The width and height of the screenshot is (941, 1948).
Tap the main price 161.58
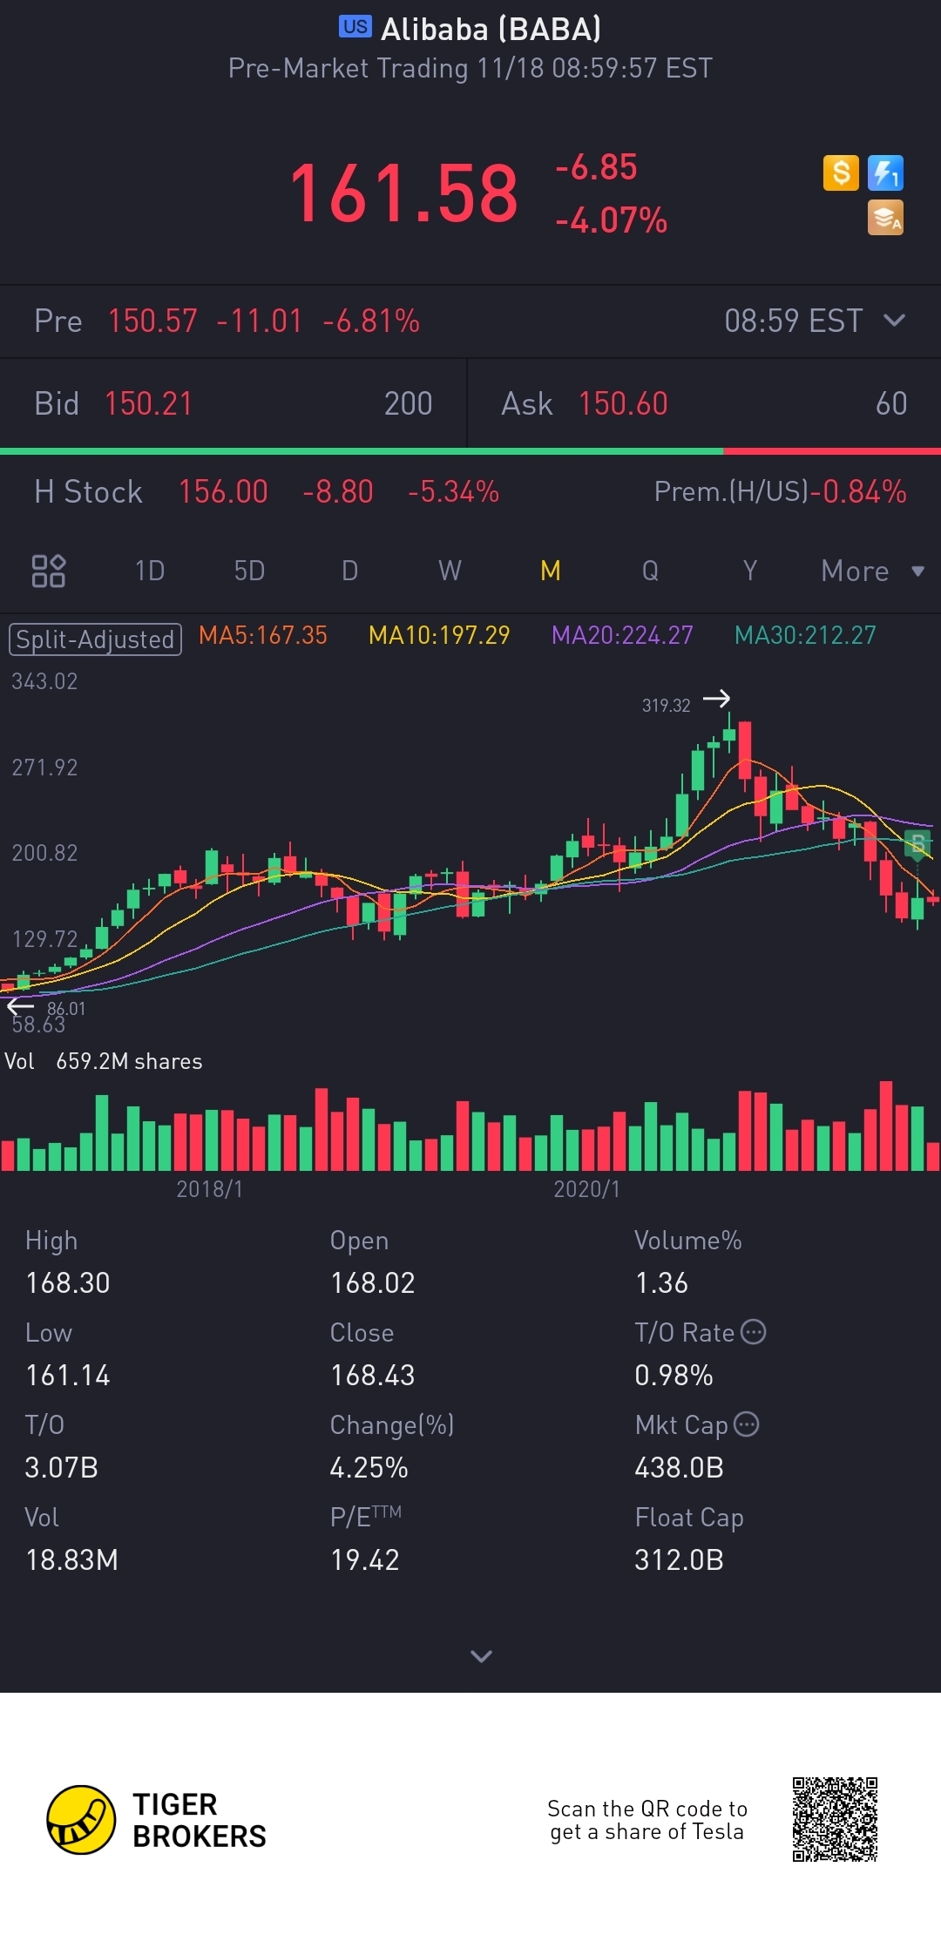[x=403, y=193]
